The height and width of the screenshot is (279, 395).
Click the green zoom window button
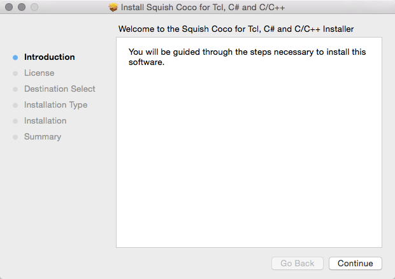coord(34,8)
